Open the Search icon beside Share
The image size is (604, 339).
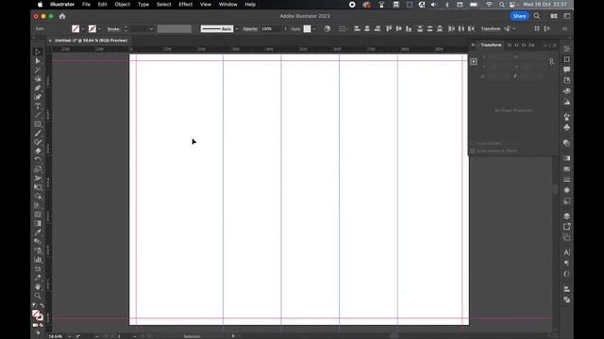pyautogui.click(x=537, y=16)
